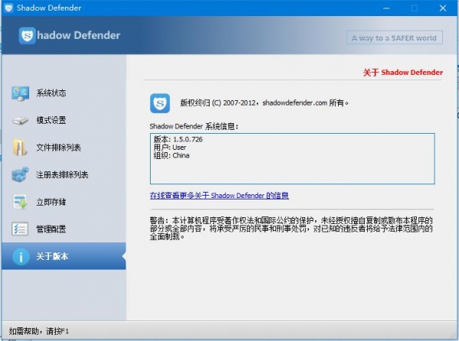Click the 模式设置 disk drive icon
Image resolution: width=459 pixels, height=341 pixels.
20,120
